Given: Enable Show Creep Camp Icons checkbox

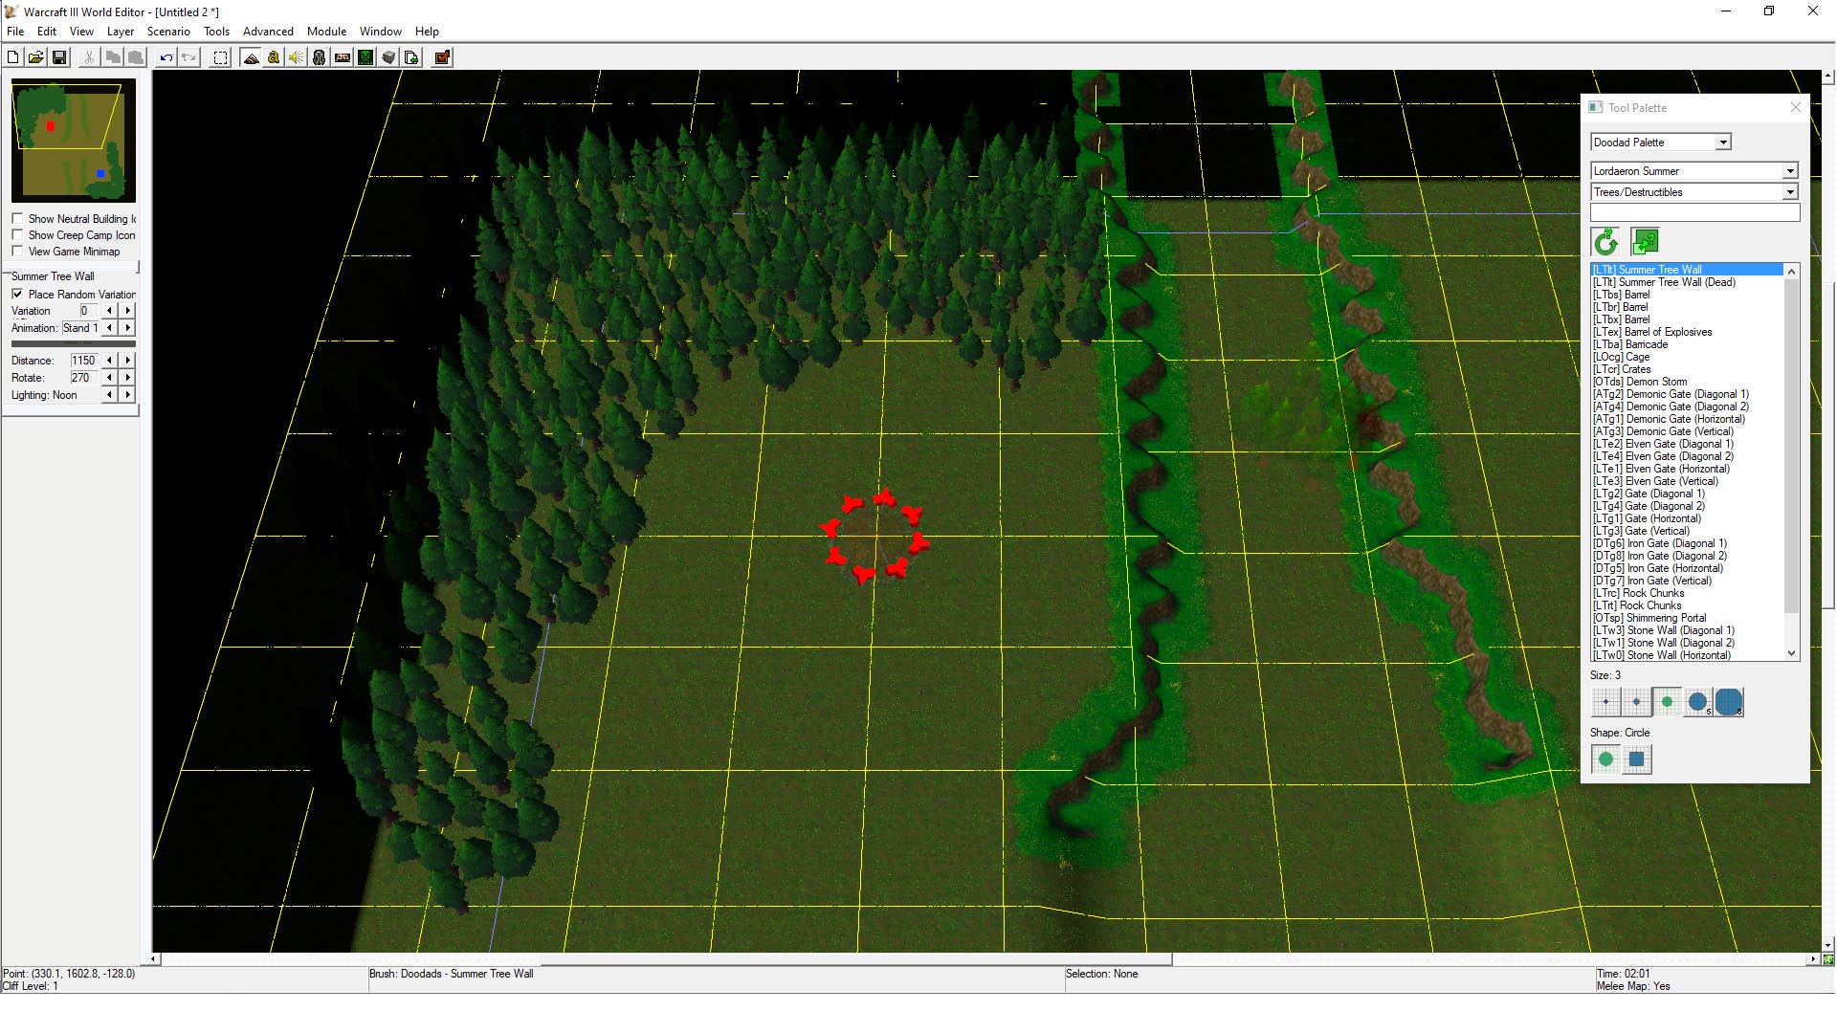Looking at the screenshot, I should coord(17,235).
